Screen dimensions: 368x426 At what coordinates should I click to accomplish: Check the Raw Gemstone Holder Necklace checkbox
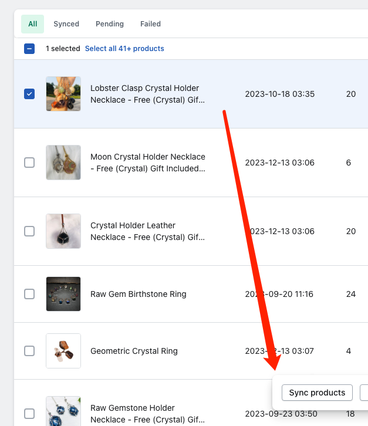29,413
